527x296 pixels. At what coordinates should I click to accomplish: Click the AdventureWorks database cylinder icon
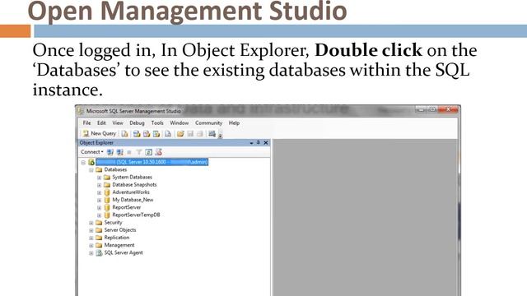[x=107, y=192]
